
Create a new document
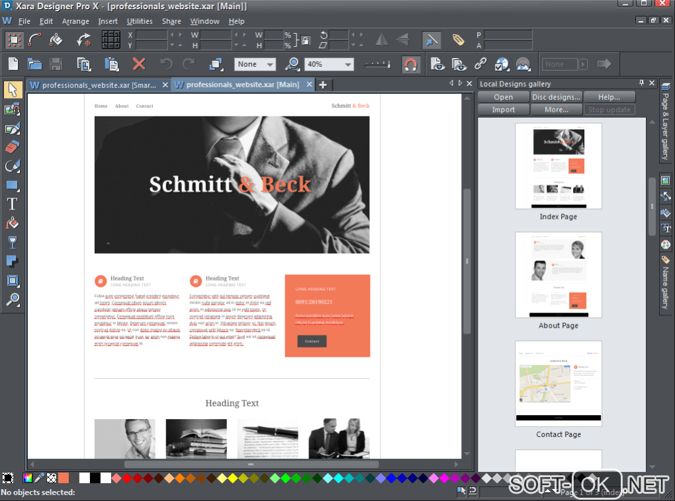[13, 65]
